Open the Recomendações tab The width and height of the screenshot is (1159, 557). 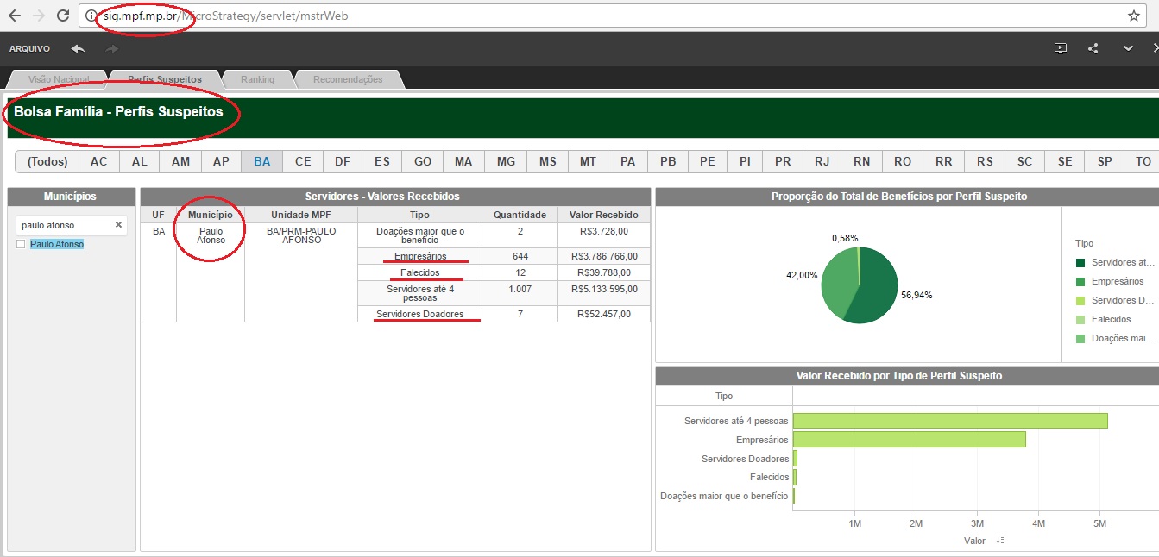[348, 79]
